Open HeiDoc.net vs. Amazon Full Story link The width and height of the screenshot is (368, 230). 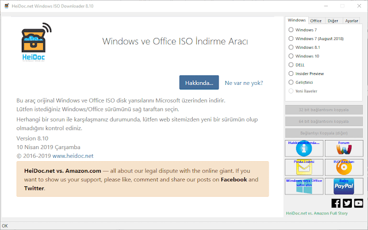tap(317, 213)
